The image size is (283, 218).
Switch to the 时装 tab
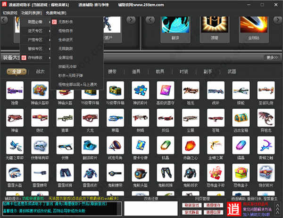pyautogui.click(x=184, y=72)
